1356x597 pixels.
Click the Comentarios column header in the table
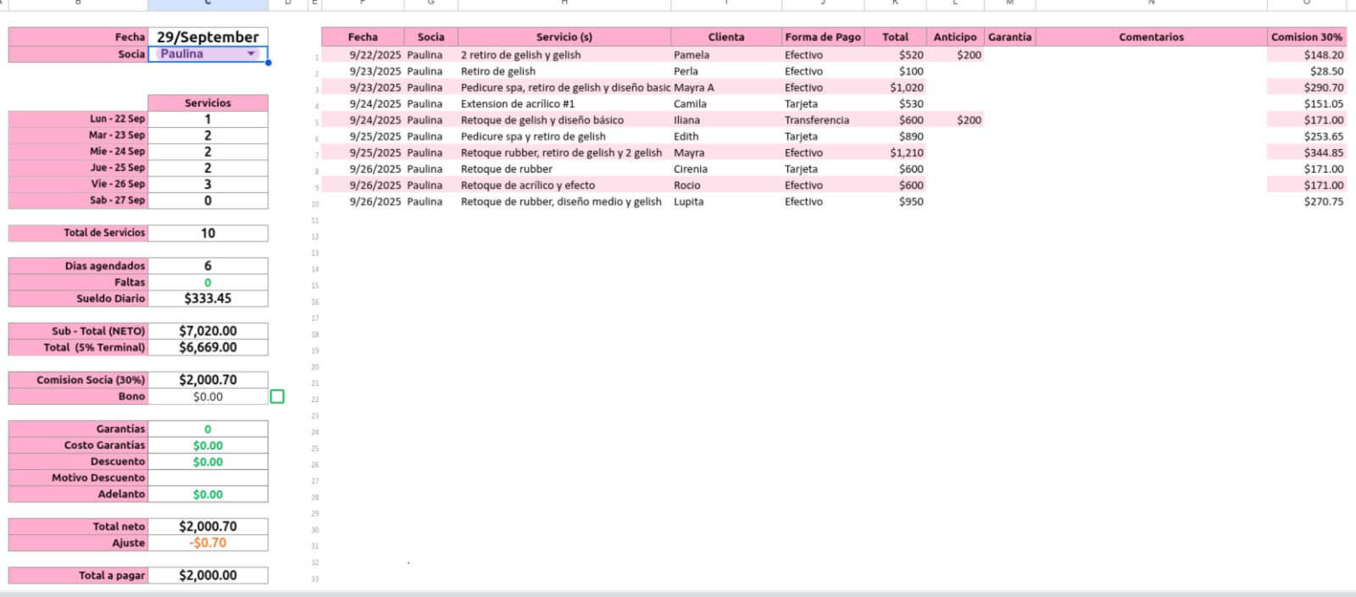tap(1151, 37)
